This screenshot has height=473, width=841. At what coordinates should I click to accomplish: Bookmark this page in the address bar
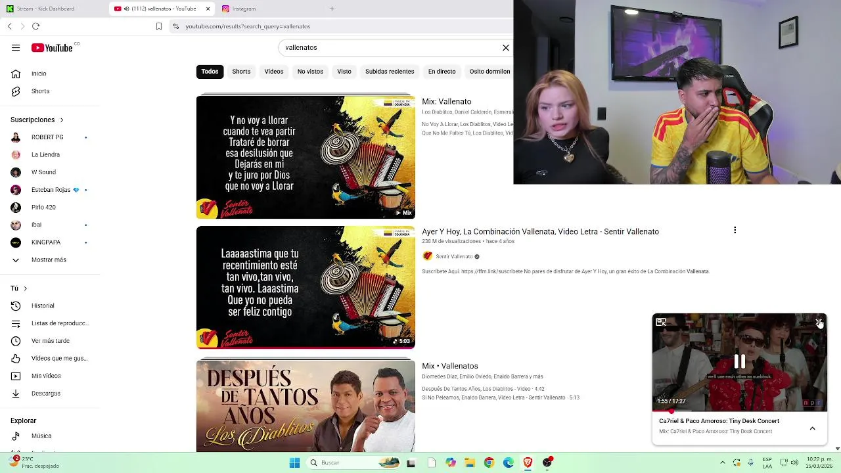[158, 26]
